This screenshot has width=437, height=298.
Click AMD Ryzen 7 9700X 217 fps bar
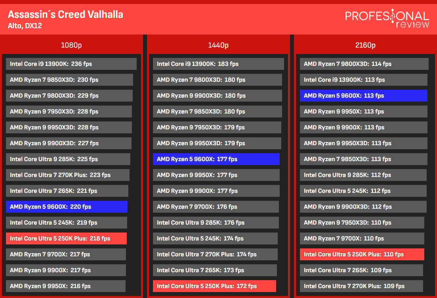(66, 254)
